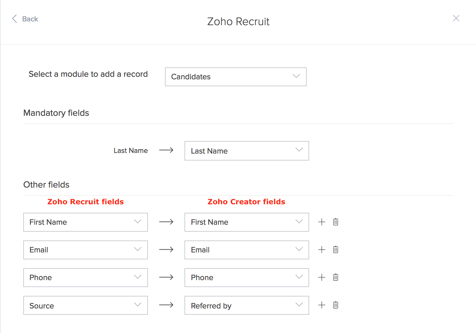Viewport: 476px width, 333px height.
Task: Open the Zoho Creator Phone dropdown
Action: (247, 278)
